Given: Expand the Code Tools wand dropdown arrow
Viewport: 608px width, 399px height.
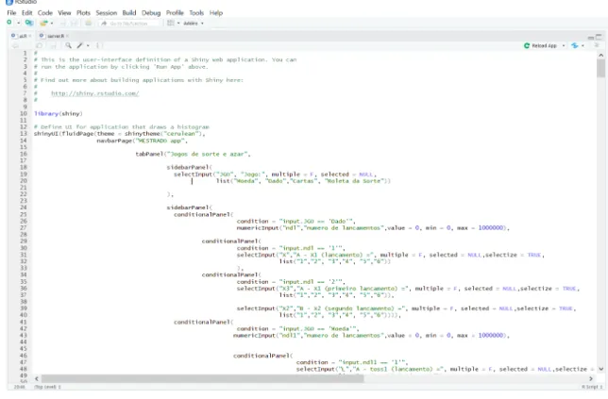Looking at the screenshot, I should coord(88,45).
